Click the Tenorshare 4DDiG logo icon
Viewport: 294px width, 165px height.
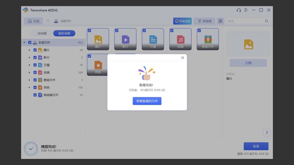[x=25, y=10]
